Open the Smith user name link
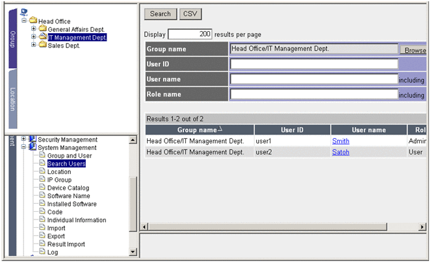This screenshot has width=431, height=263. 341,140
